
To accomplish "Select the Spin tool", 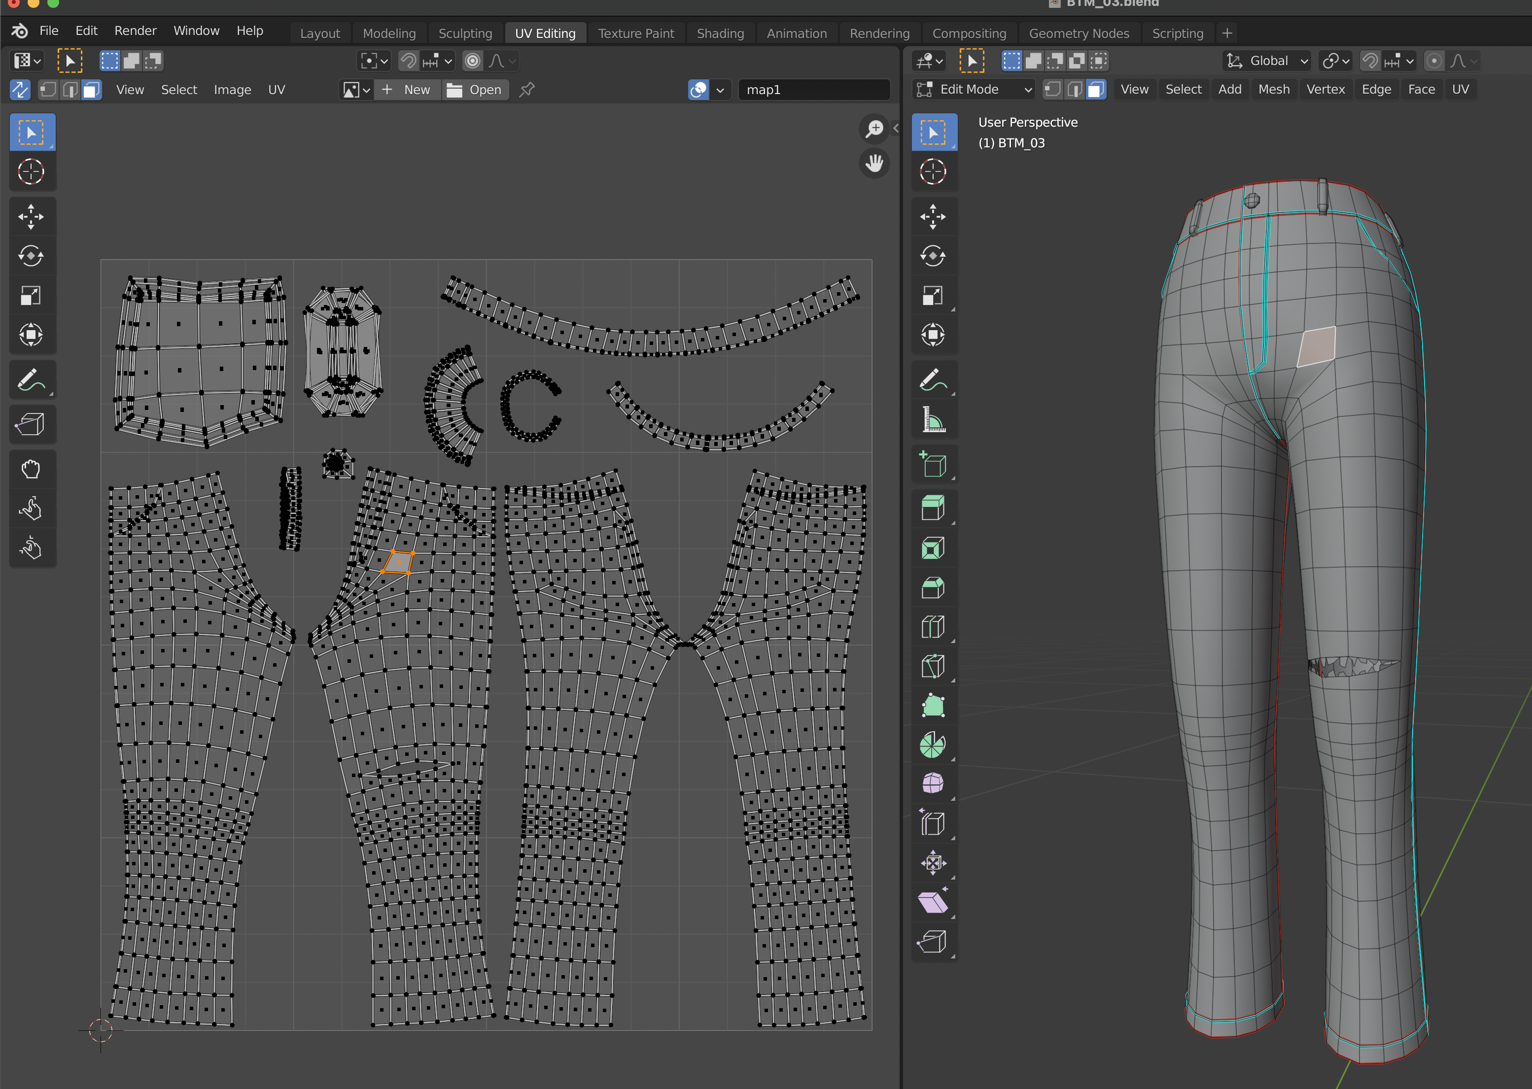I will click(934, 745).
